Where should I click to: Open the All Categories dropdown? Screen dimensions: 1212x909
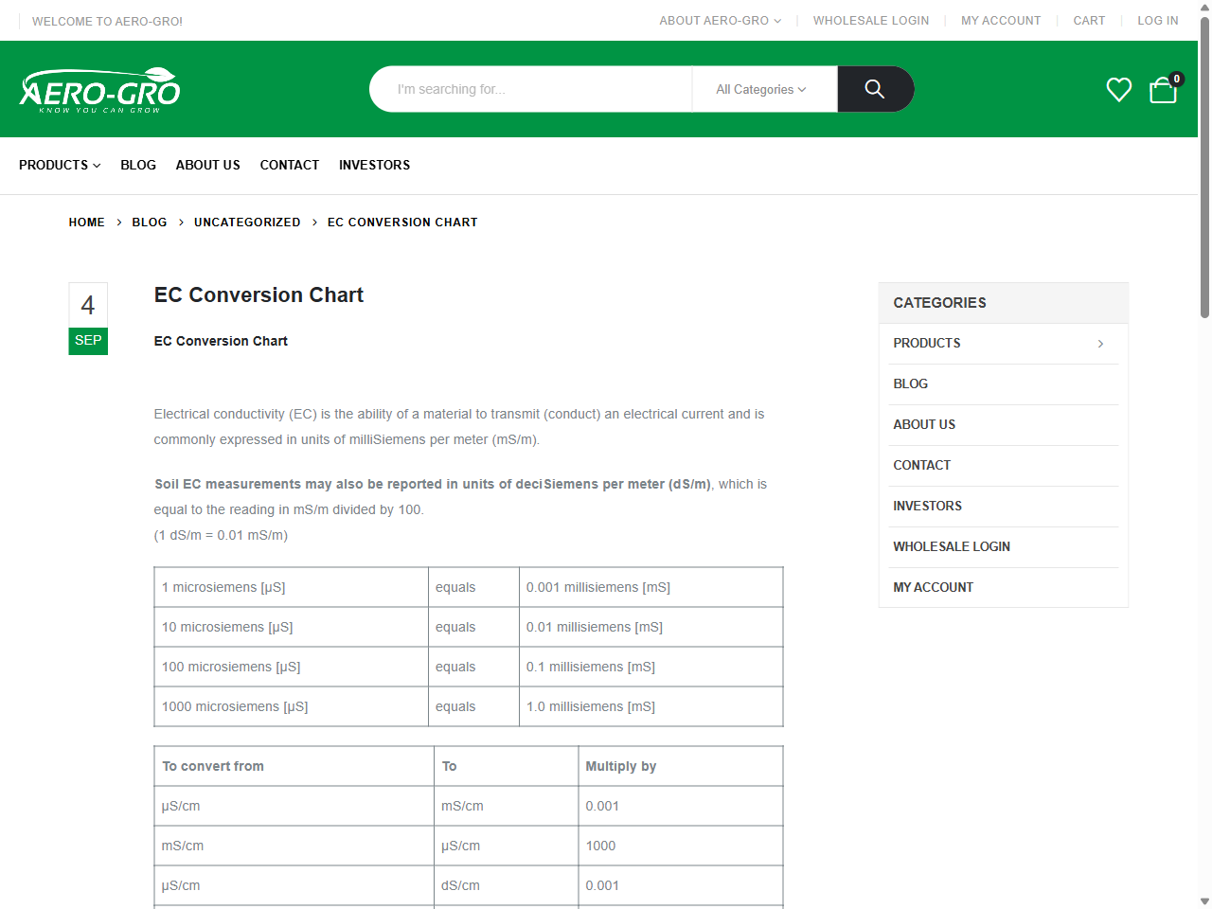pos(761,89)
